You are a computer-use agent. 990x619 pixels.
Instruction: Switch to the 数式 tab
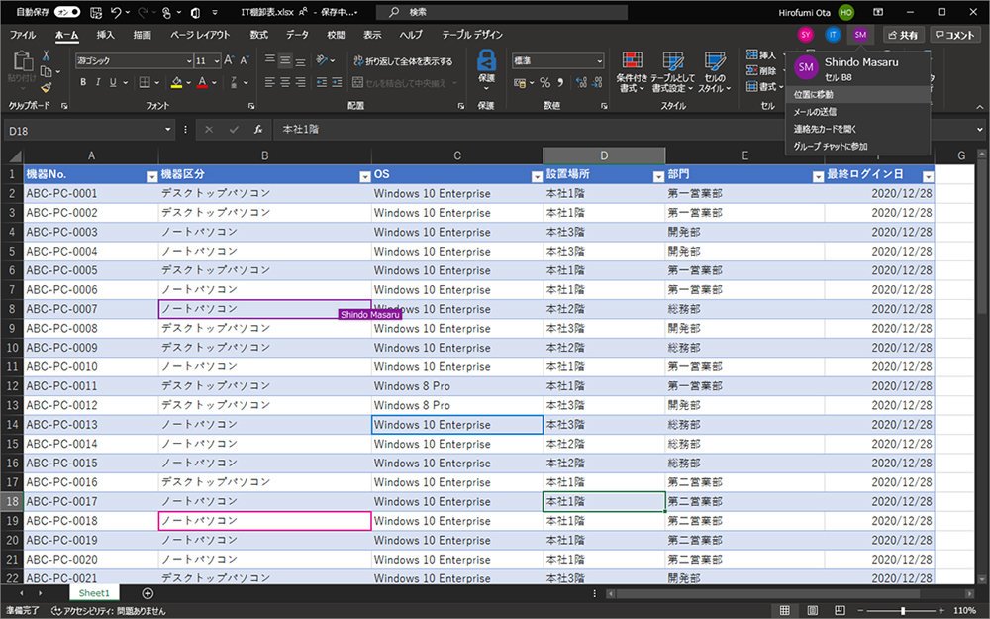coord(258,35)
